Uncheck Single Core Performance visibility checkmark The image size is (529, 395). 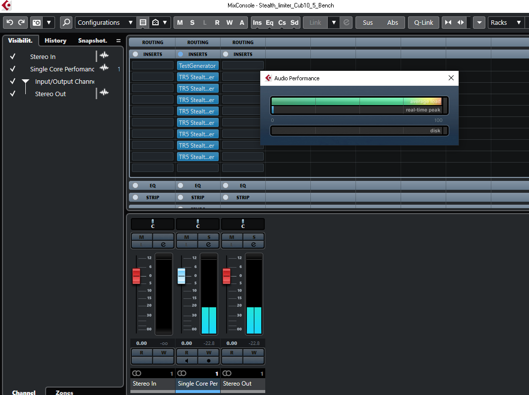point(12,69)
